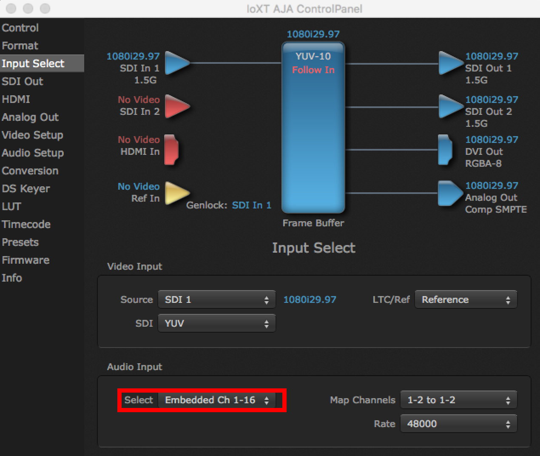Open the SDI dropdown showing YUV

[x=217, y=323]
